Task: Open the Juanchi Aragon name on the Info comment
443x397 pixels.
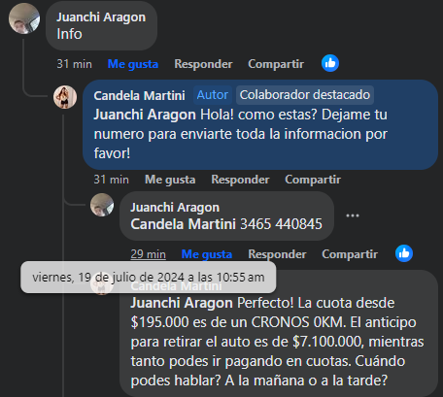Action: 101,17
